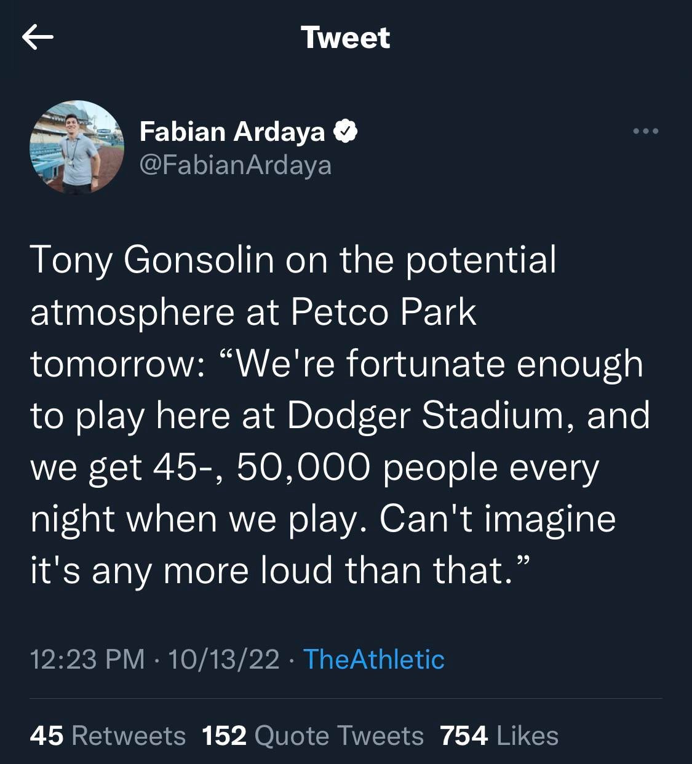Viewport: 692px width, 764px height.
Task: Go back using the left arrow
Action: pos(38,38)
